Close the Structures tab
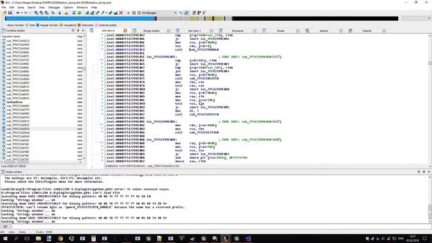Image resolution: width=432 pixels, height=243 pixels. [x=254, y=30]
